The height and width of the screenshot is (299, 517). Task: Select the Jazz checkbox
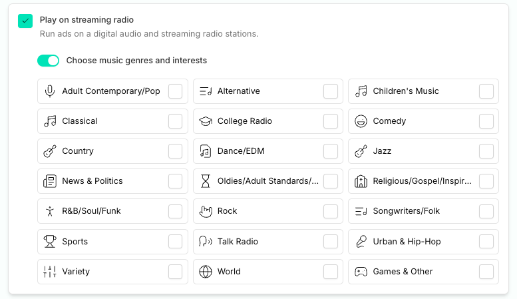[x=486, y=151]
